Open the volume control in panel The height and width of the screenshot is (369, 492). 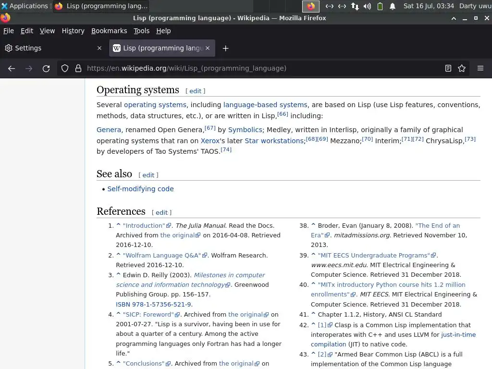(367, 6)
